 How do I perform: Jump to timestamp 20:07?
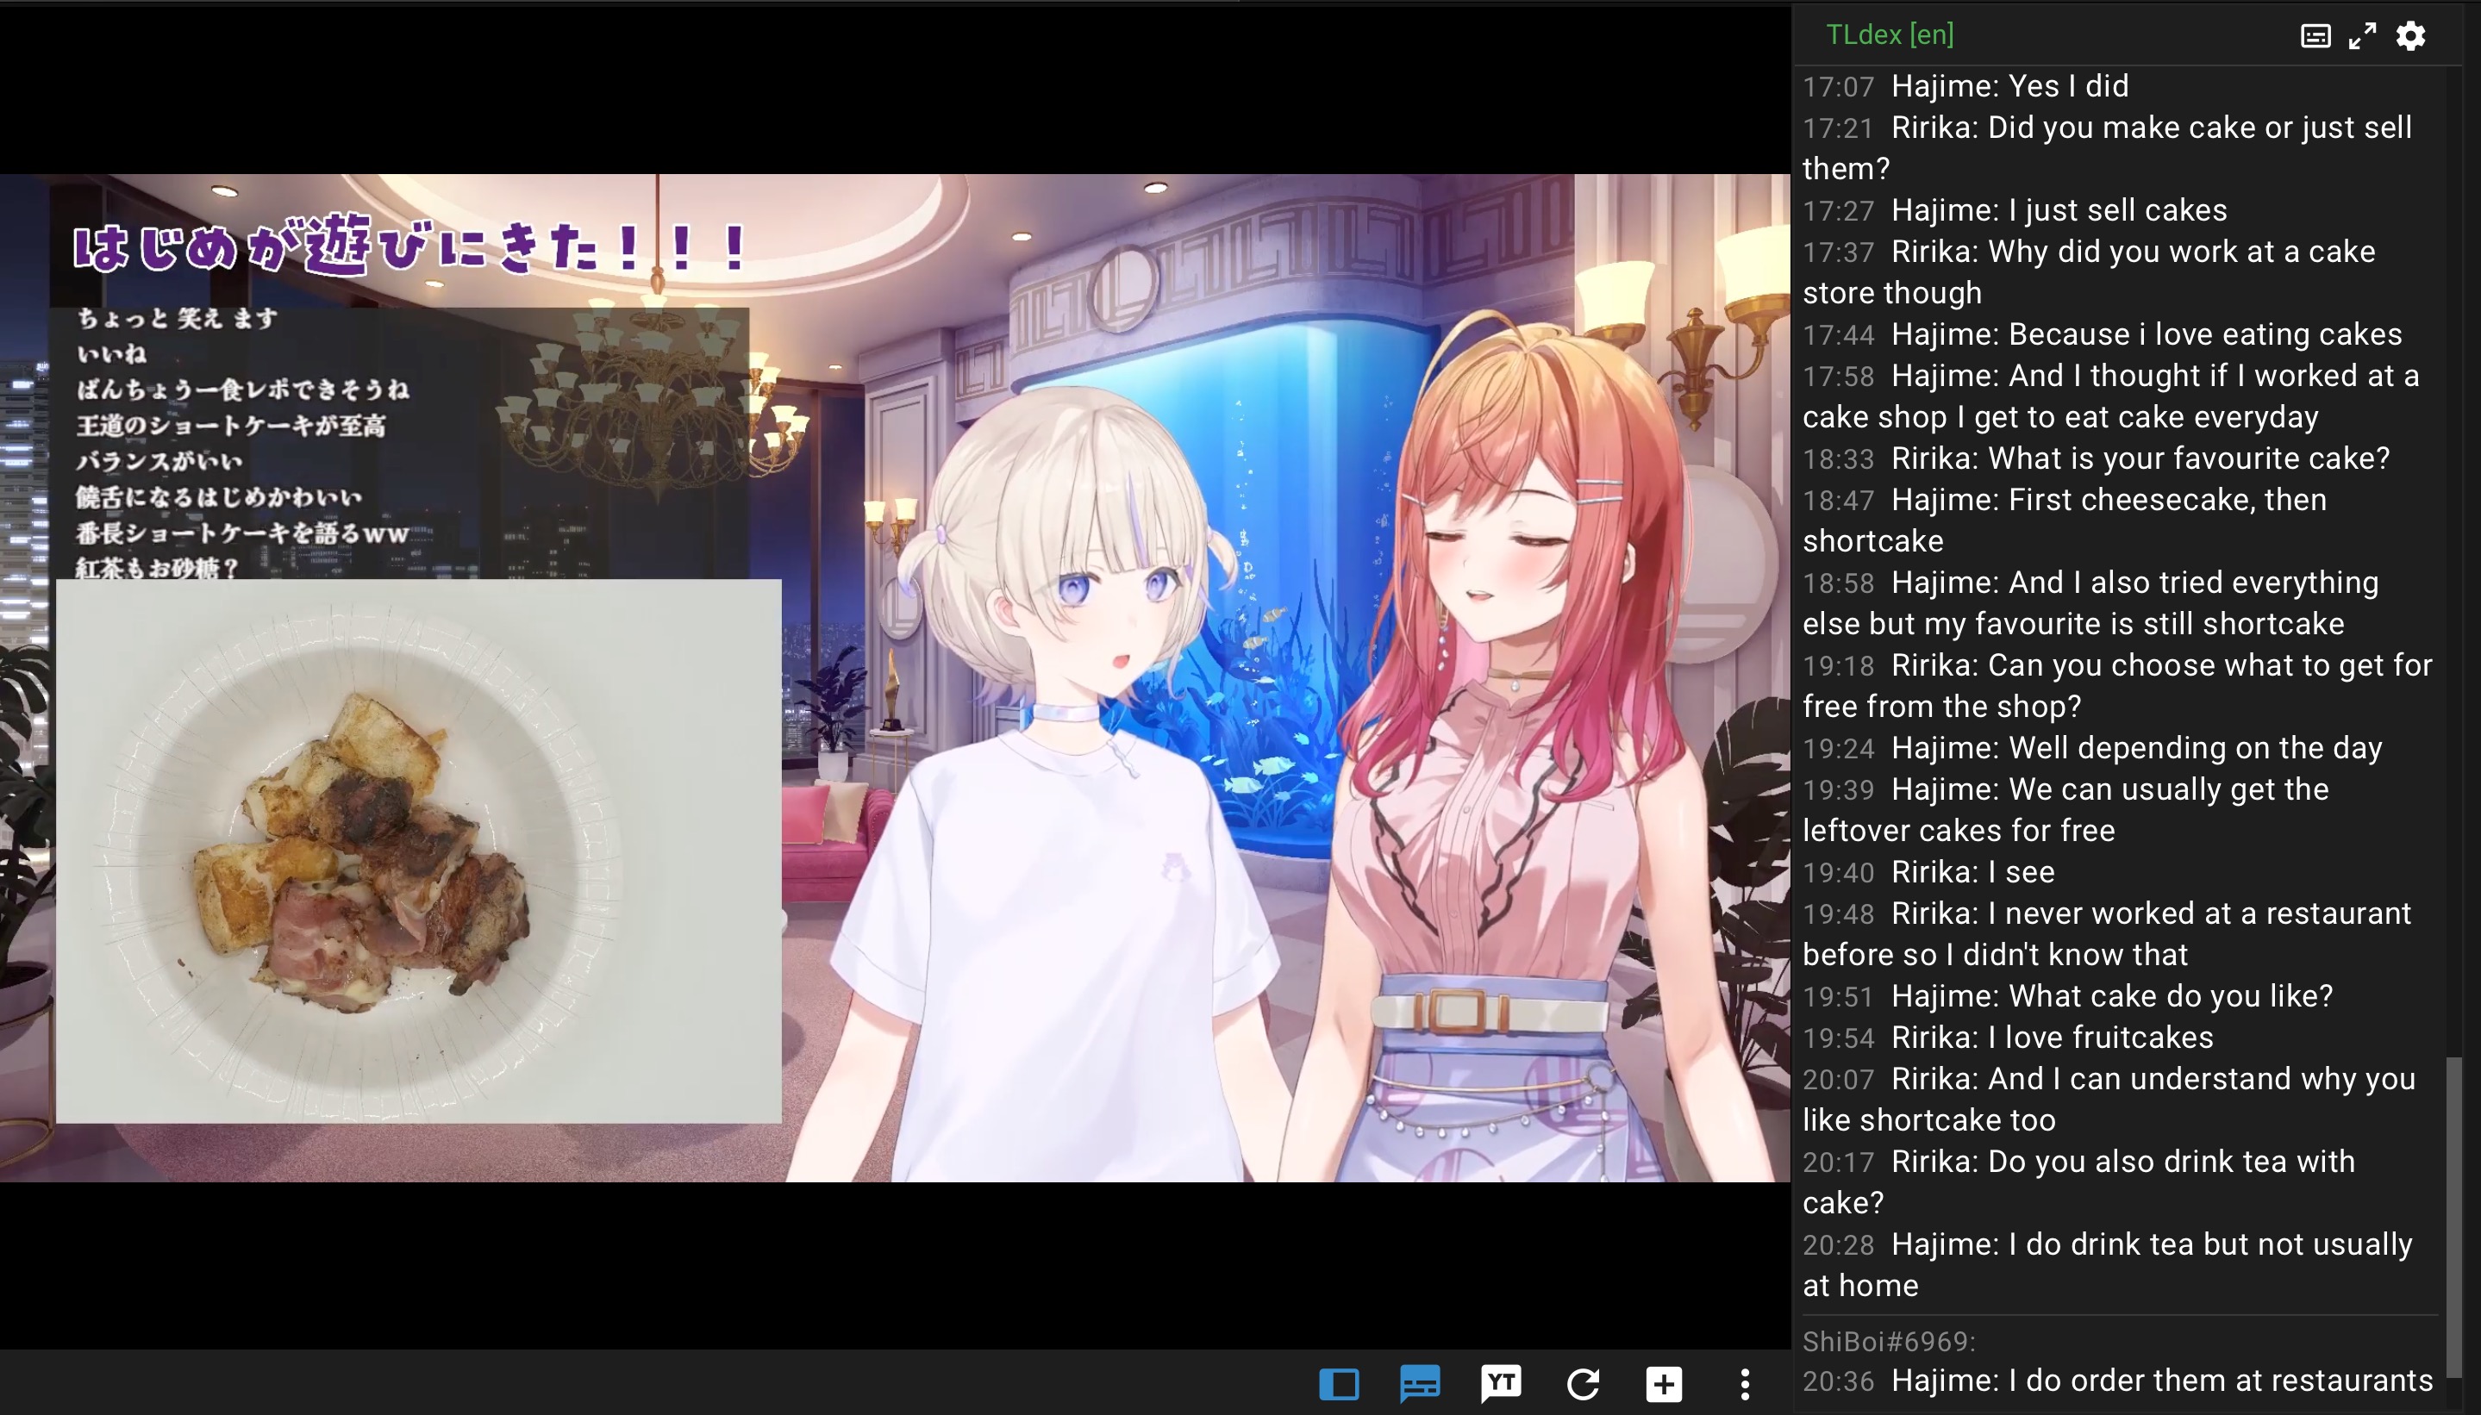1837,1079
